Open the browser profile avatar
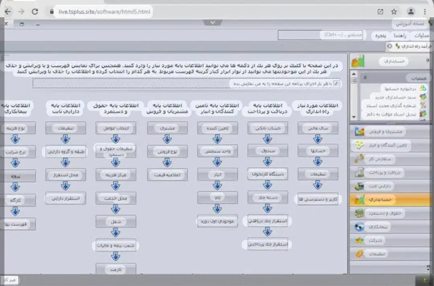The width and height of the screenshot is (434, 286). (x=411, y=12)
